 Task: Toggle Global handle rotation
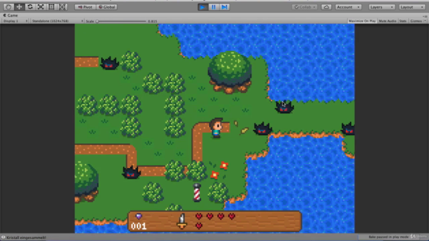pos(107,7)
